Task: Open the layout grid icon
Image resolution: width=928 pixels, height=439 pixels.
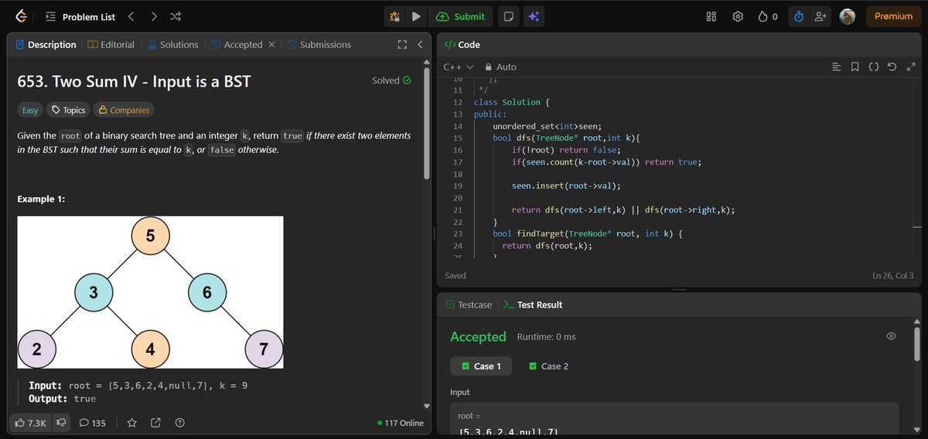Action: click(712, 16)
